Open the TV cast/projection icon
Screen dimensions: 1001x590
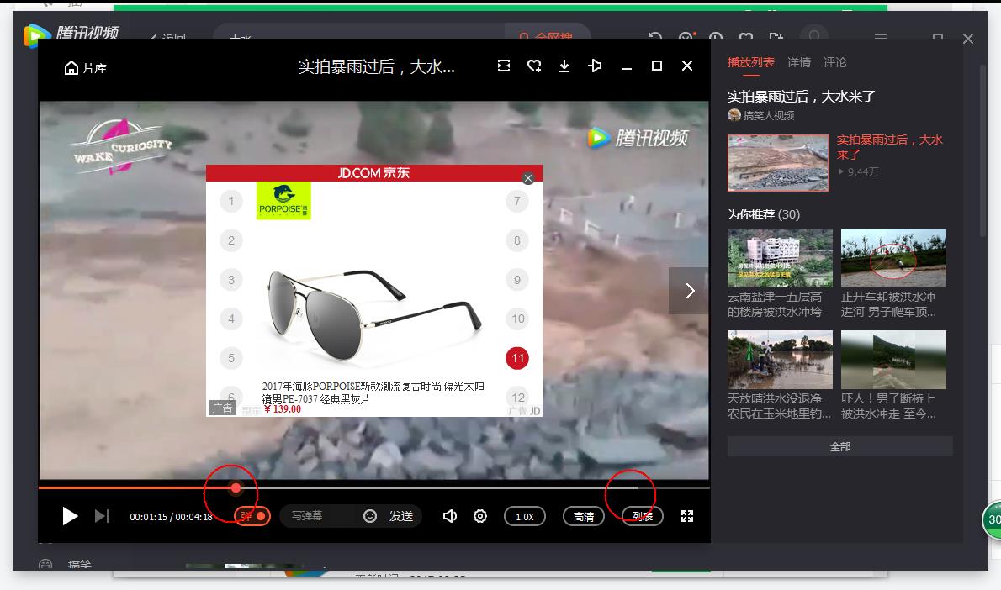[x=596, y=66]
